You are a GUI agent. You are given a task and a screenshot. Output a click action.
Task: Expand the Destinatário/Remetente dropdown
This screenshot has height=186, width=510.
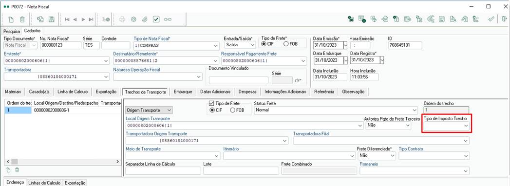[216, 61]
